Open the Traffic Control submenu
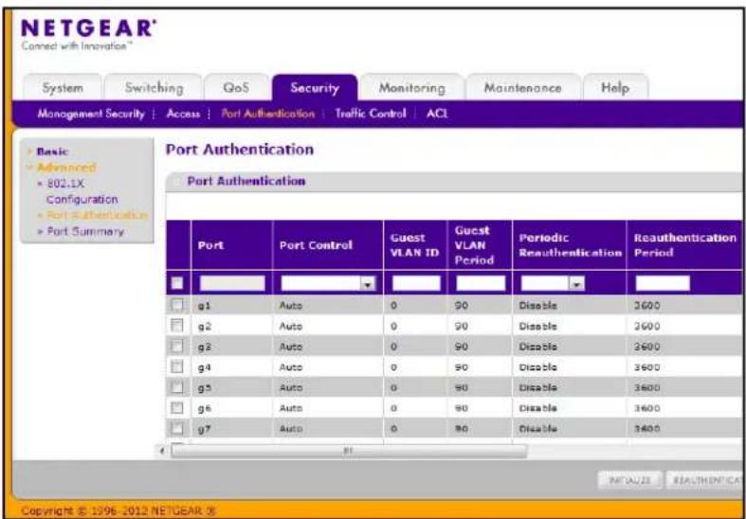 coord(371,114)
